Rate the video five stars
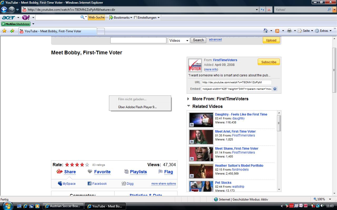The image size is (337, 210). (87, 165)
